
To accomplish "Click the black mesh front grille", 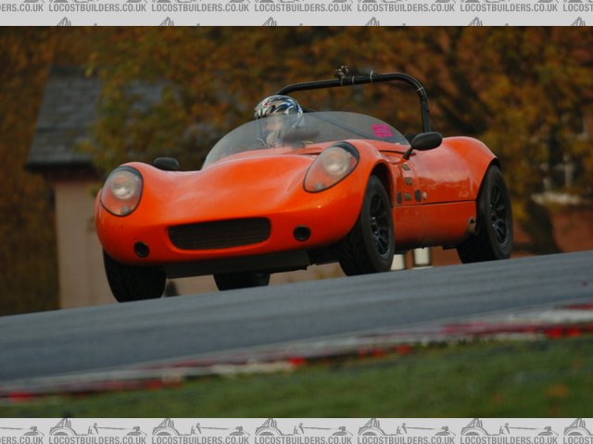I will [x=219, y=233].
